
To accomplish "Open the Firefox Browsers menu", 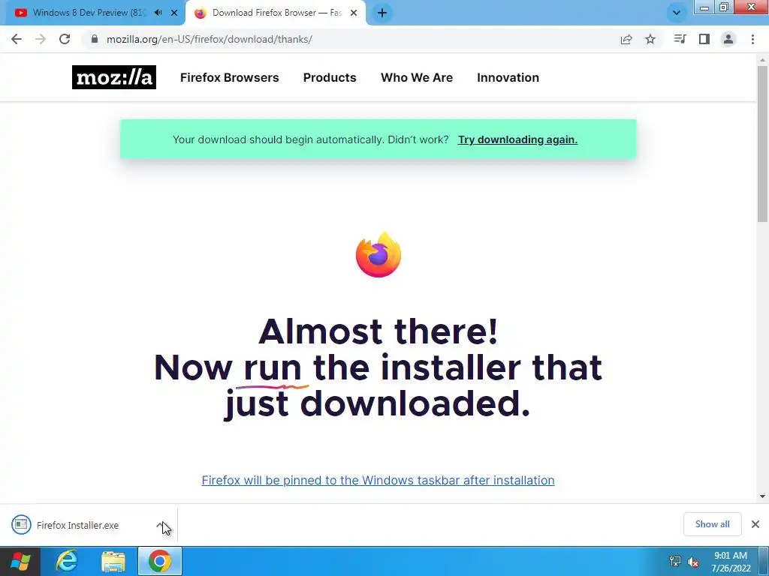I will click(x=230, y=77).
